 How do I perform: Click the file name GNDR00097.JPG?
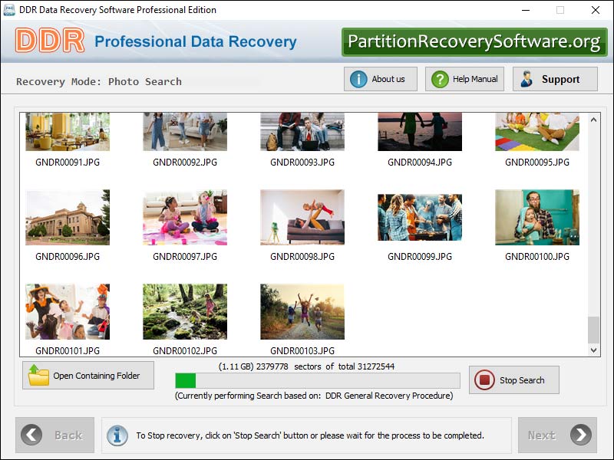coord(185,257)
